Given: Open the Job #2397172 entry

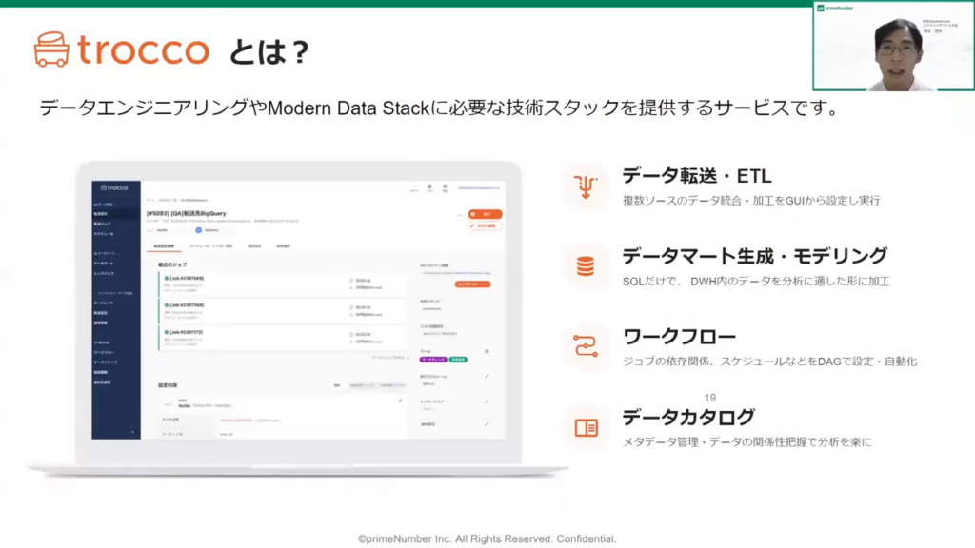Looking at the screenshot, I should 189,332.
